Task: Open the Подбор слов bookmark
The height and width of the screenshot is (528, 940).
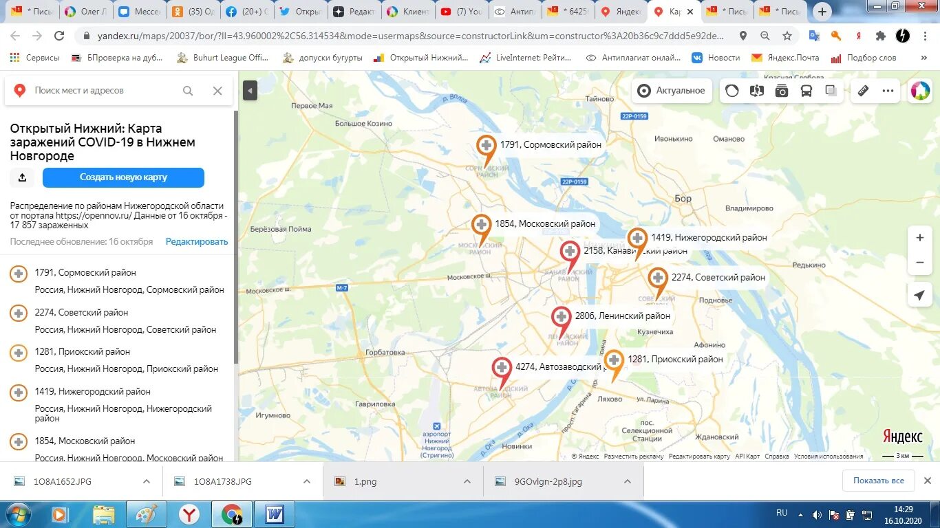Action: click(864, 58)
